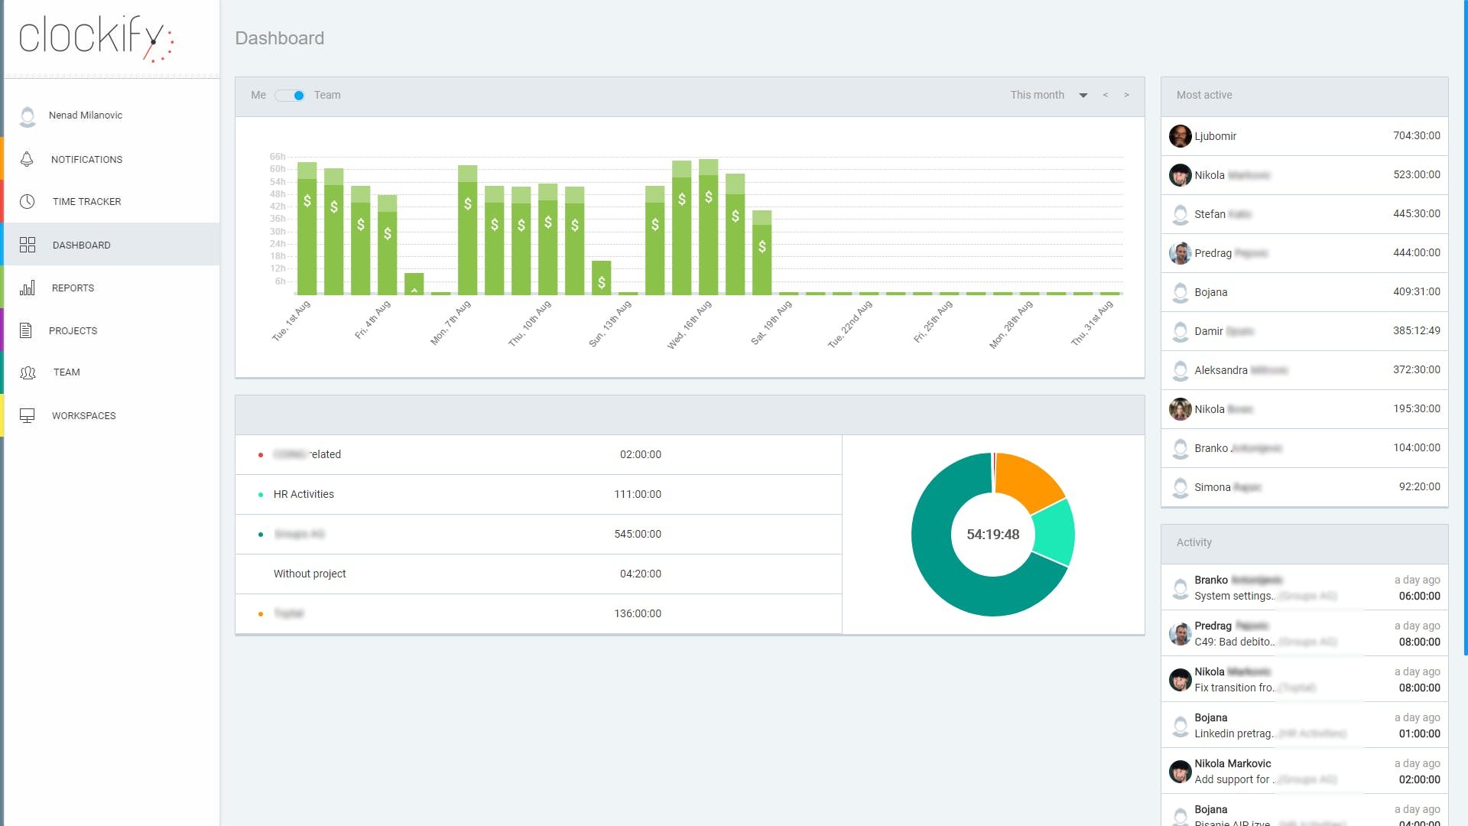The width and height of the screenshot is (1468, 826).
Task: Open TEAM from the sidebar
Action: click(x=112, y=372)
